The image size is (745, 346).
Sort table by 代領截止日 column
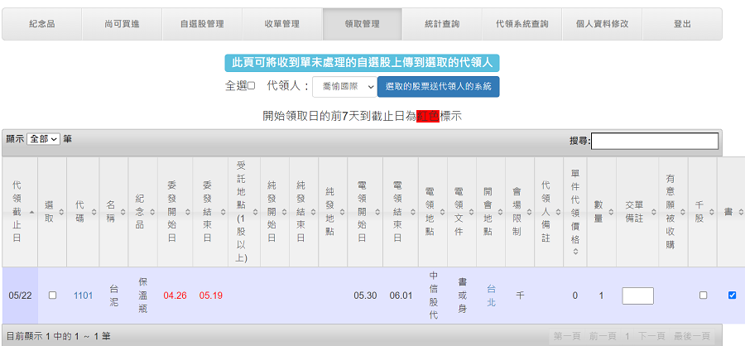tap(18, 212)
